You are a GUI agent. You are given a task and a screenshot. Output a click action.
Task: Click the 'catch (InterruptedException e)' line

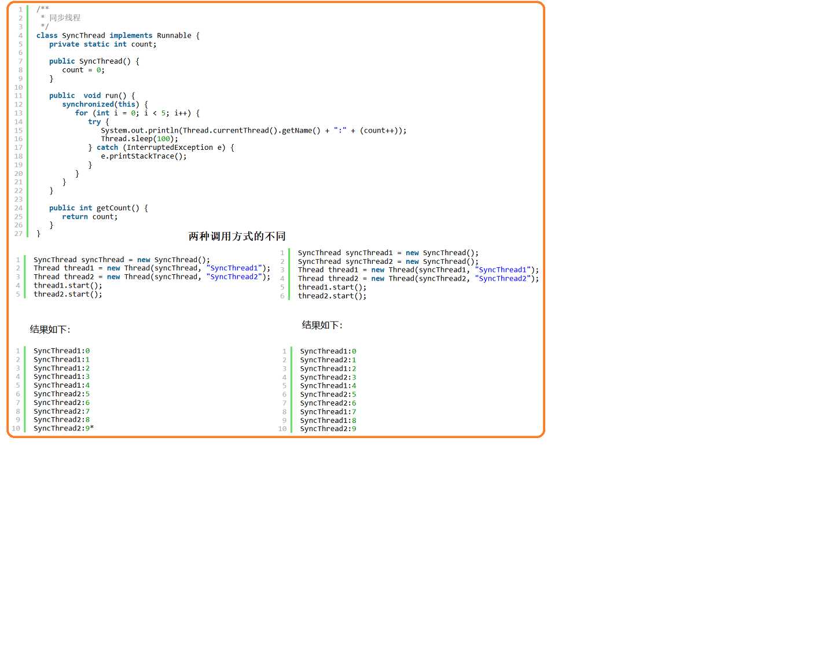point(161,147)
